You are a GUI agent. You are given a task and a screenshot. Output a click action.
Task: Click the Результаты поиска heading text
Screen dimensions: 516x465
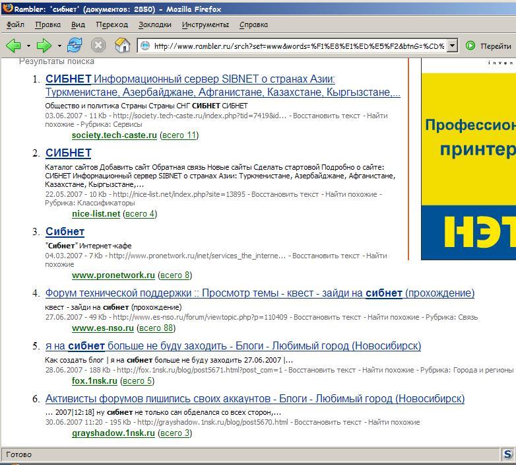(x=57, y=61)
